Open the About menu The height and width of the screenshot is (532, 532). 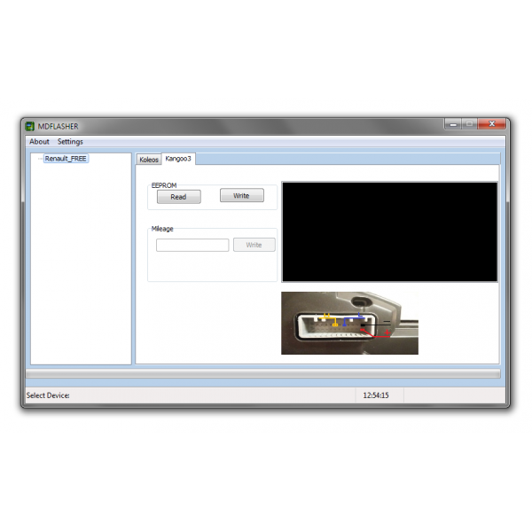pyautogui.click(x=39, y=142)
